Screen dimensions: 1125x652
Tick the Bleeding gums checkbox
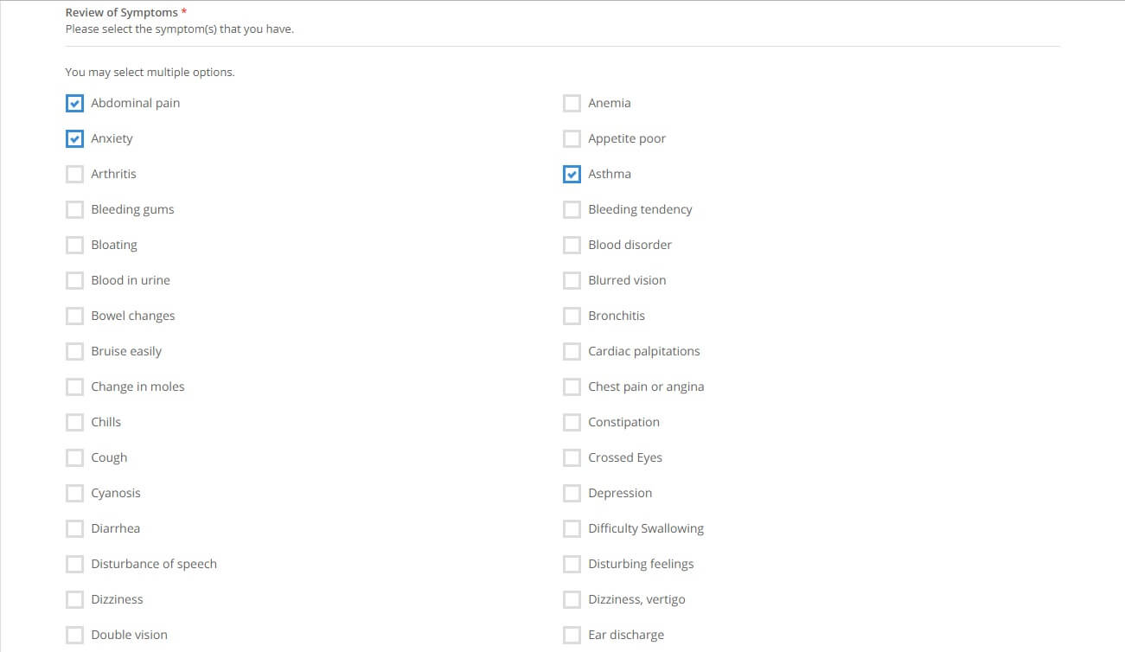[74, 209]
